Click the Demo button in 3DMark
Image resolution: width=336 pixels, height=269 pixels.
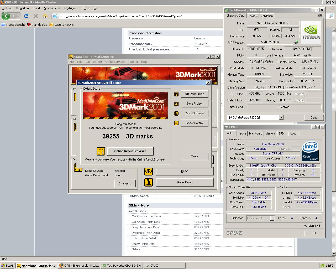(x=185, y=171)
